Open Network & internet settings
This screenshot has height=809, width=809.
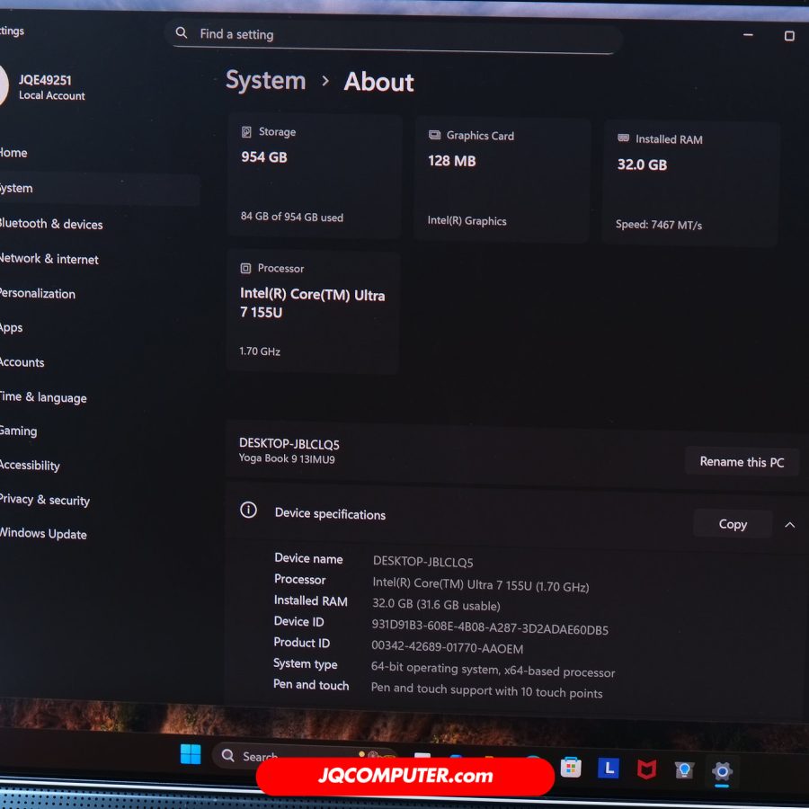tap(49, 259)
